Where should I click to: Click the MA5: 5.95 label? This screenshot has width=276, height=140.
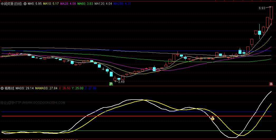coord(35,4)
